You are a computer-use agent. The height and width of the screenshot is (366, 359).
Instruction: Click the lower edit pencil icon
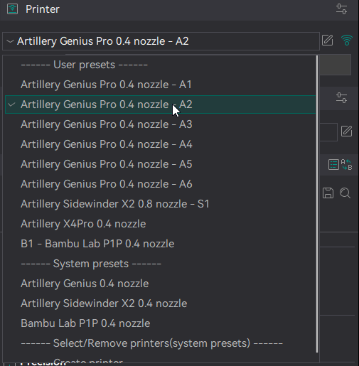[x=347, y=131]
